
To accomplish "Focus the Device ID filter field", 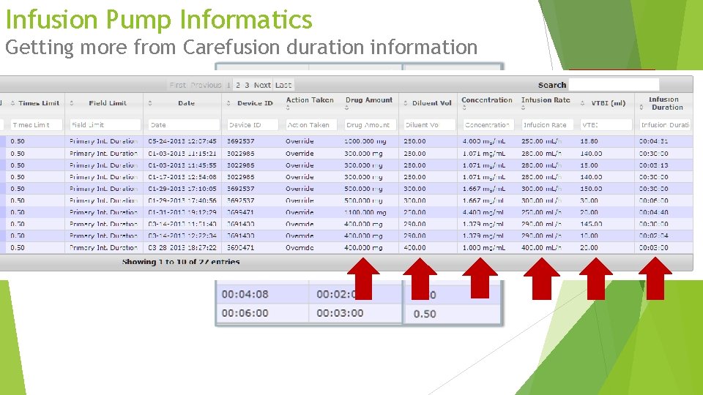I will coord(253,125).
